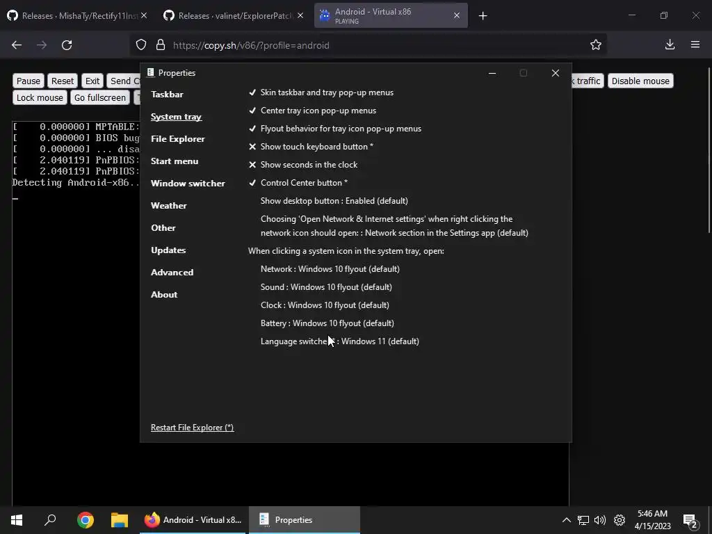Close the Rectify11 releases tab
This screenshot has height=534, width=712.
click(x=144, y=15)
